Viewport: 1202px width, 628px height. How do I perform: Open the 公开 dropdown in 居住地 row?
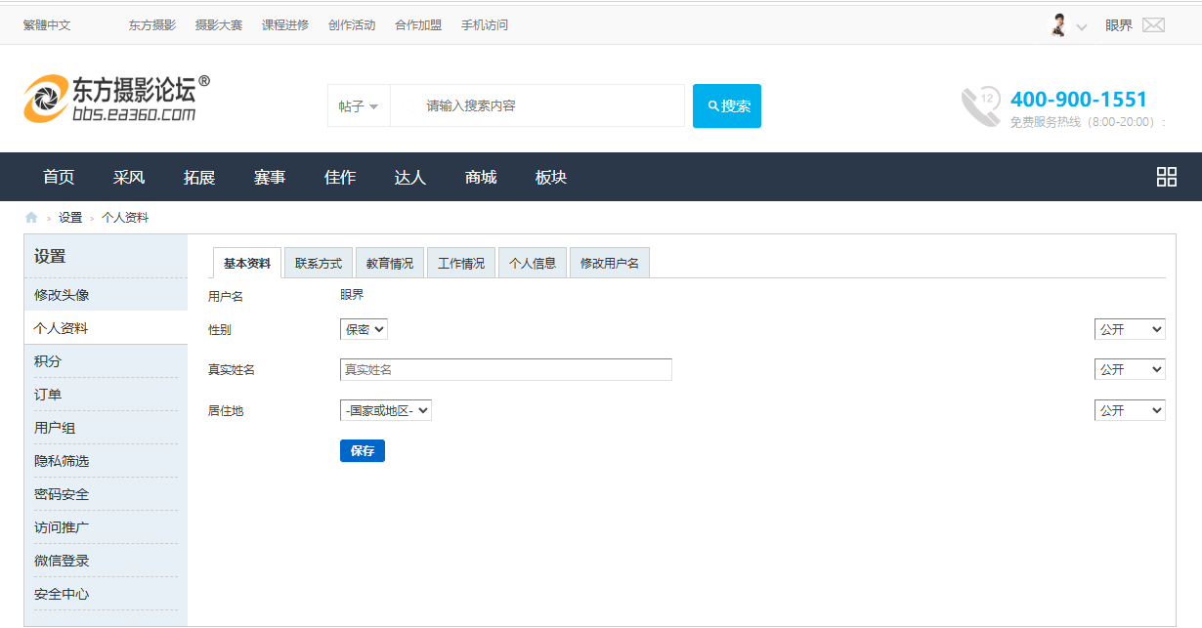1130,410
